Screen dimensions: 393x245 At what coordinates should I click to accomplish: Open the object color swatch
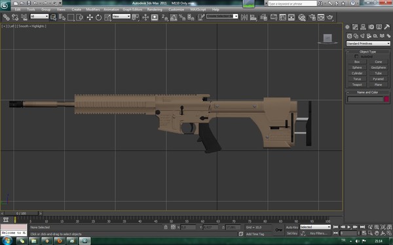click(386, 99)
